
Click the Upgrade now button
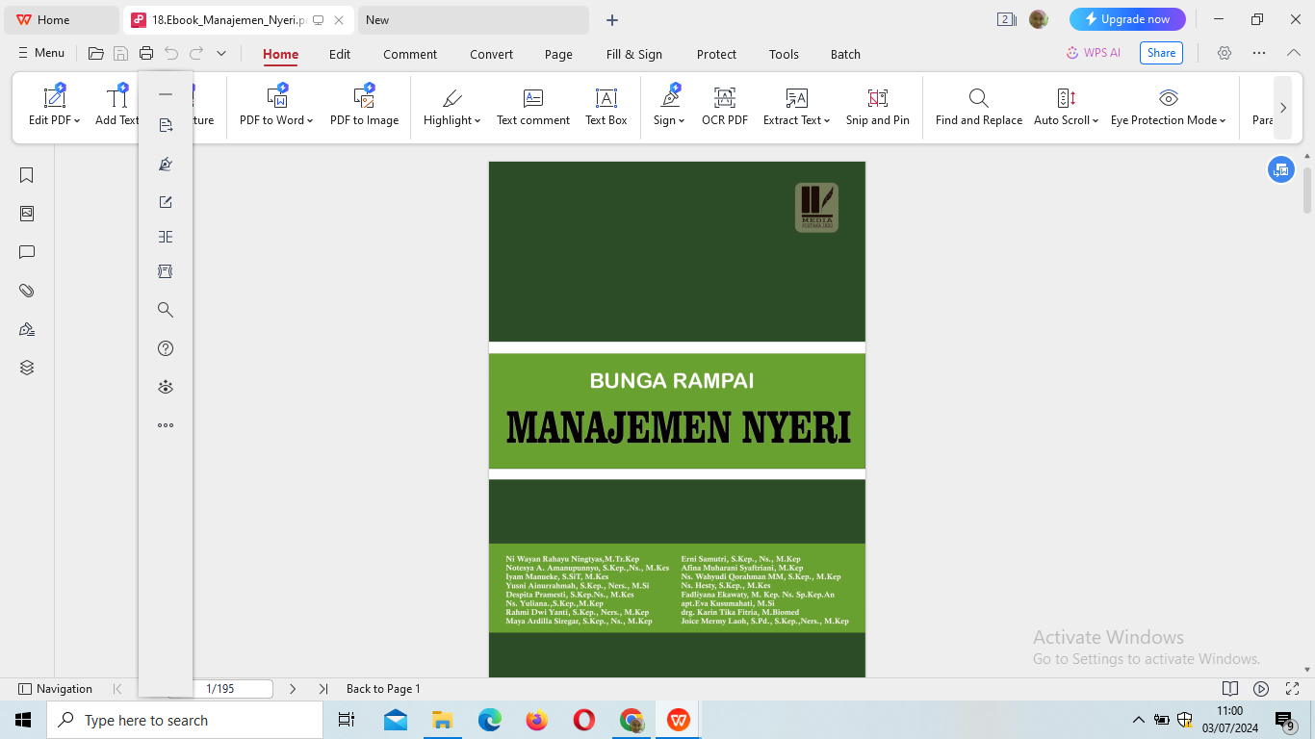click(1127, 19)
